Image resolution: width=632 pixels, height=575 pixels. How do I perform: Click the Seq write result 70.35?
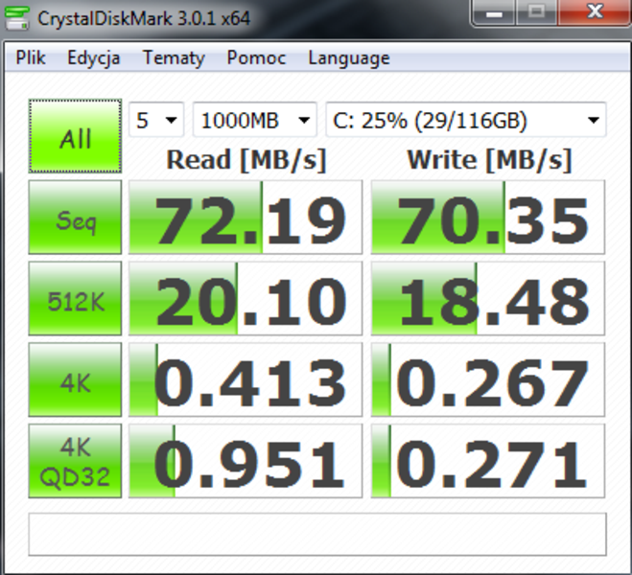point(488,218)
